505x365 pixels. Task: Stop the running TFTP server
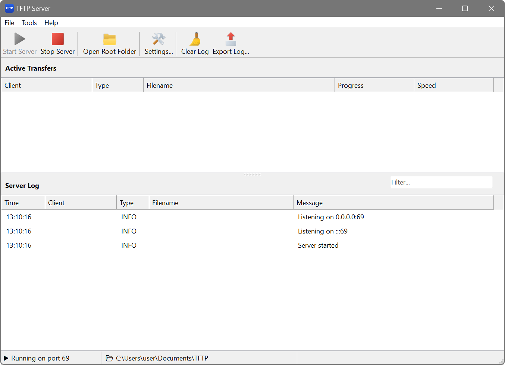click(57, 43)
